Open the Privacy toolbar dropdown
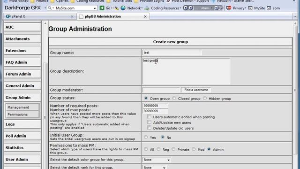Viewport: 300px width, 169px height. tap(246, 8)
